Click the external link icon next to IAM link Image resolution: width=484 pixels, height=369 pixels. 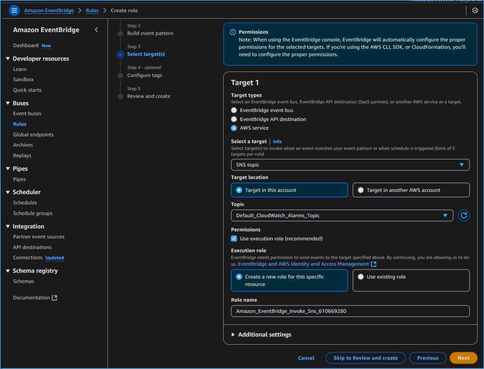click(374, 264)
